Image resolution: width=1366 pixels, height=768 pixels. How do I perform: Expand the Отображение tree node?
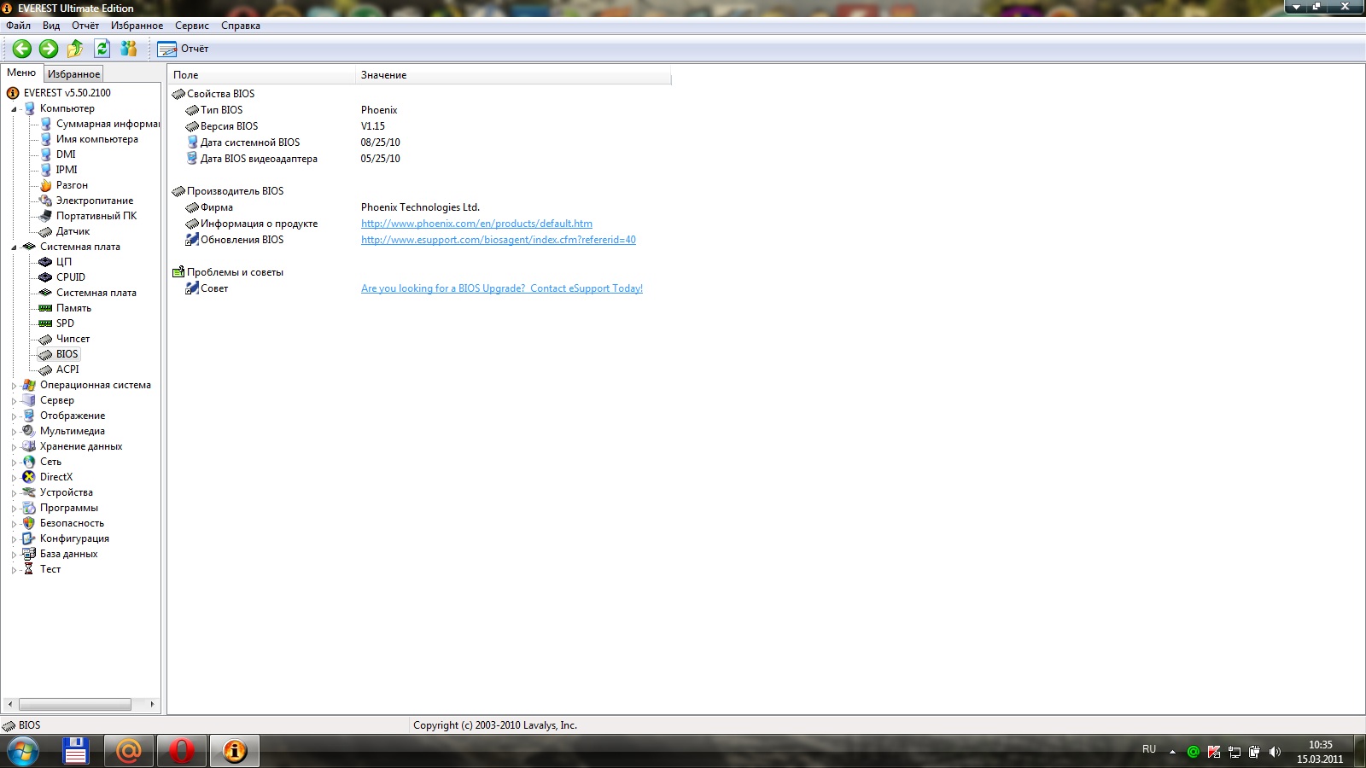pos(14,416)
